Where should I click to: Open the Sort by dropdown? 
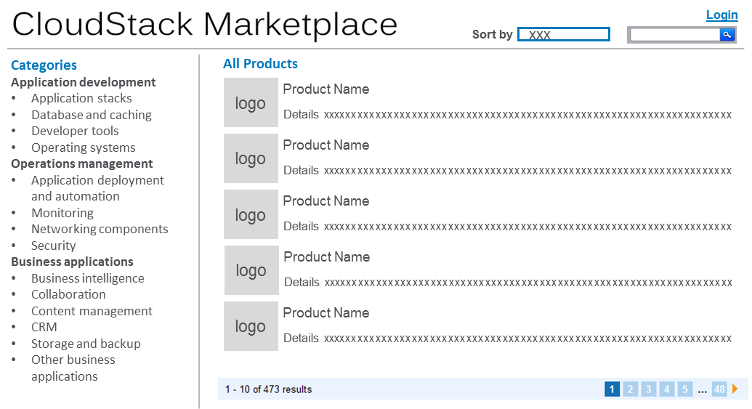pos(564,35)
